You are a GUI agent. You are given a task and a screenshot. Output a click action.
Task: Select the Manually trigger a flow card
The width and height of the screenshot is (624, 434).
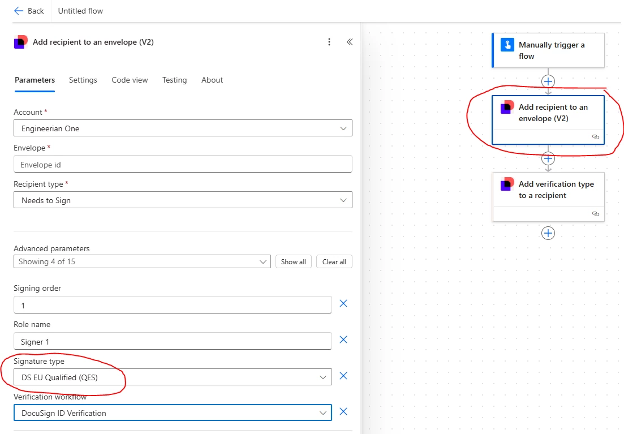click(548, 50)
